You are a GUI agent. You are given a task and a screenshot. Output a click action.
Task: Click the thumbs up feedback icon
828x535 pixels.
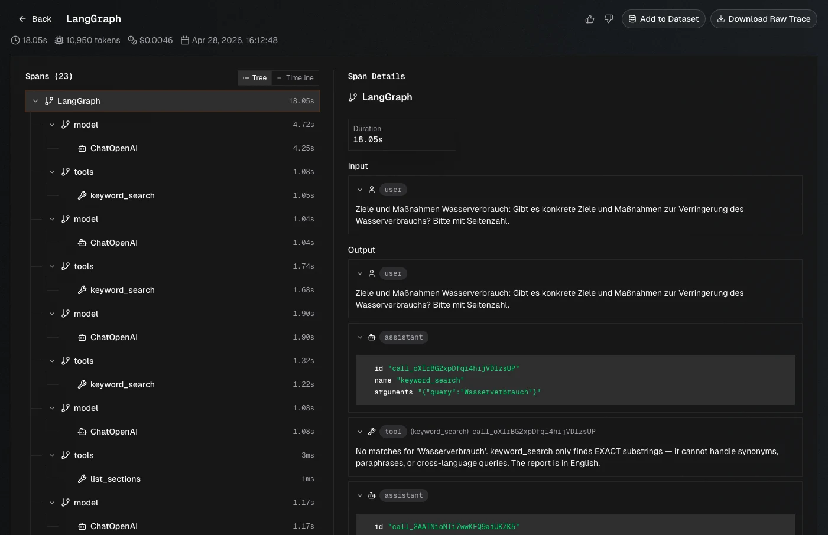coord(589,19)
